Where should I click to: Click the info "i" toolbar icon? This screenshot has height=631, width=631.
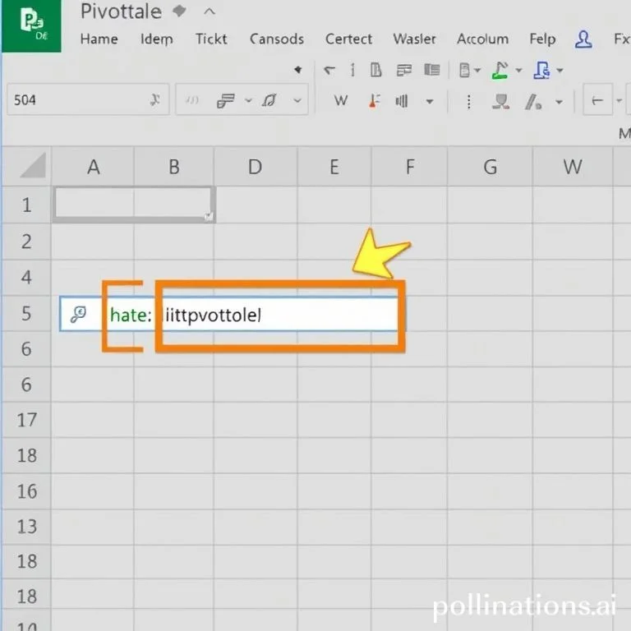352,70
